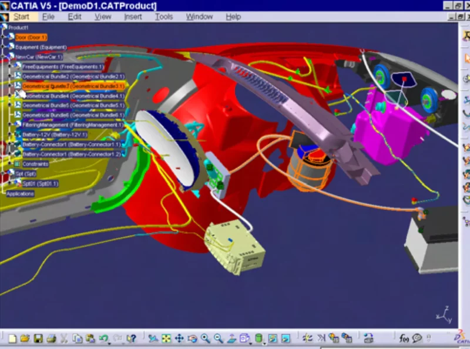The width and height of the screenshot is (470, 349).
Task: Click the CATIA Dassault logo icon
Action: point(462,337)
